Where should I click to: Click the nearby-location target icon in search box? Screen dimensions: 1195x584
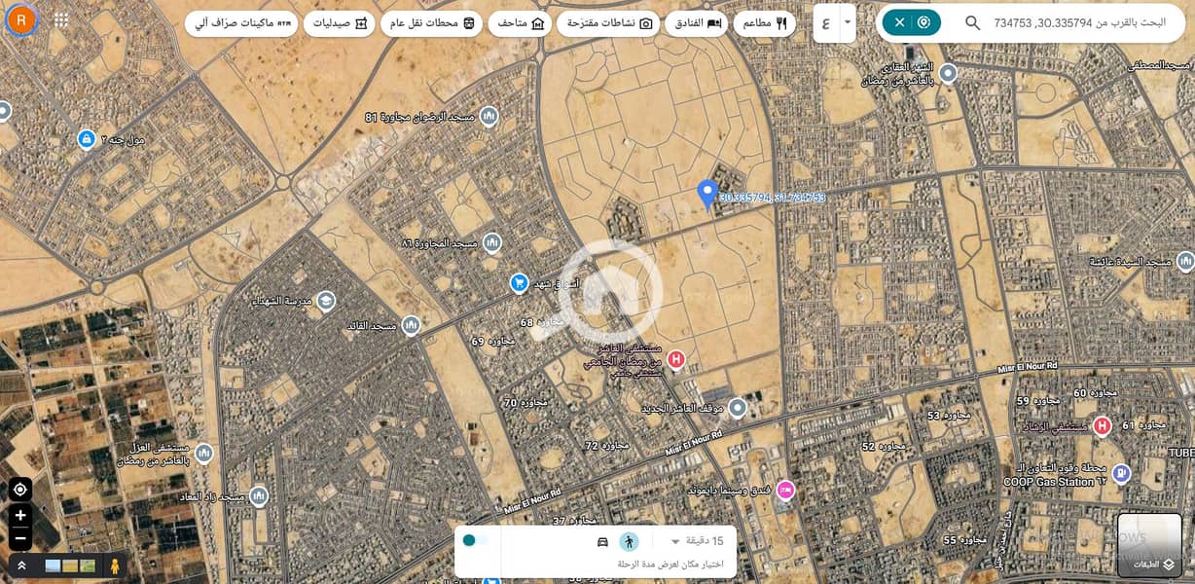pos(923,22)
